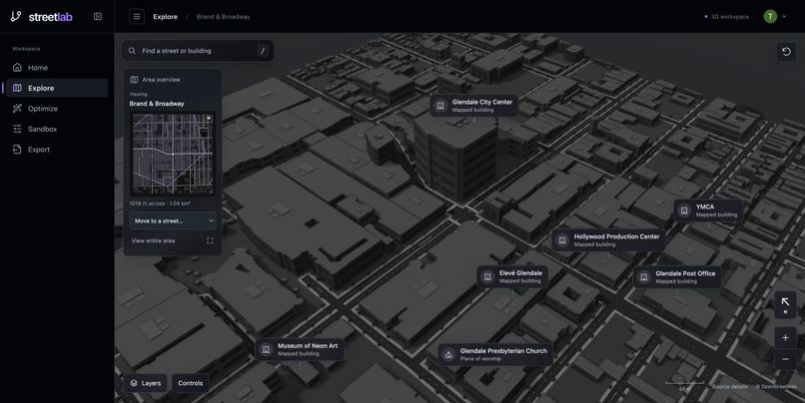
Task: Click the Brand & Broadway area title
Action: pos(157,104)
